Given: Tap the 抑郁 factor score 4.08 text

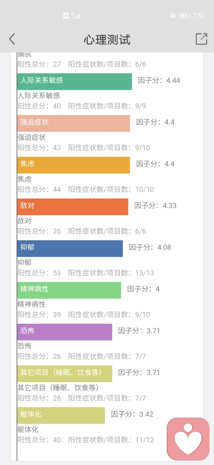Looking at the screenshot, I should point(150,247).
